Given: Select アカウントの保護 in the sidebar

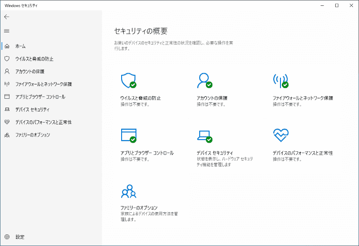Looking at the screenshot, I should click(x=30, y=71).
